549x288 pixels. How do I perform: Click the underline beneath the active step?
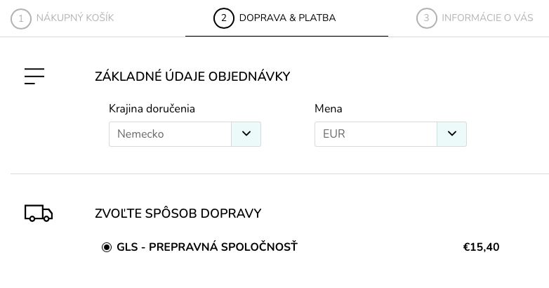286,36
